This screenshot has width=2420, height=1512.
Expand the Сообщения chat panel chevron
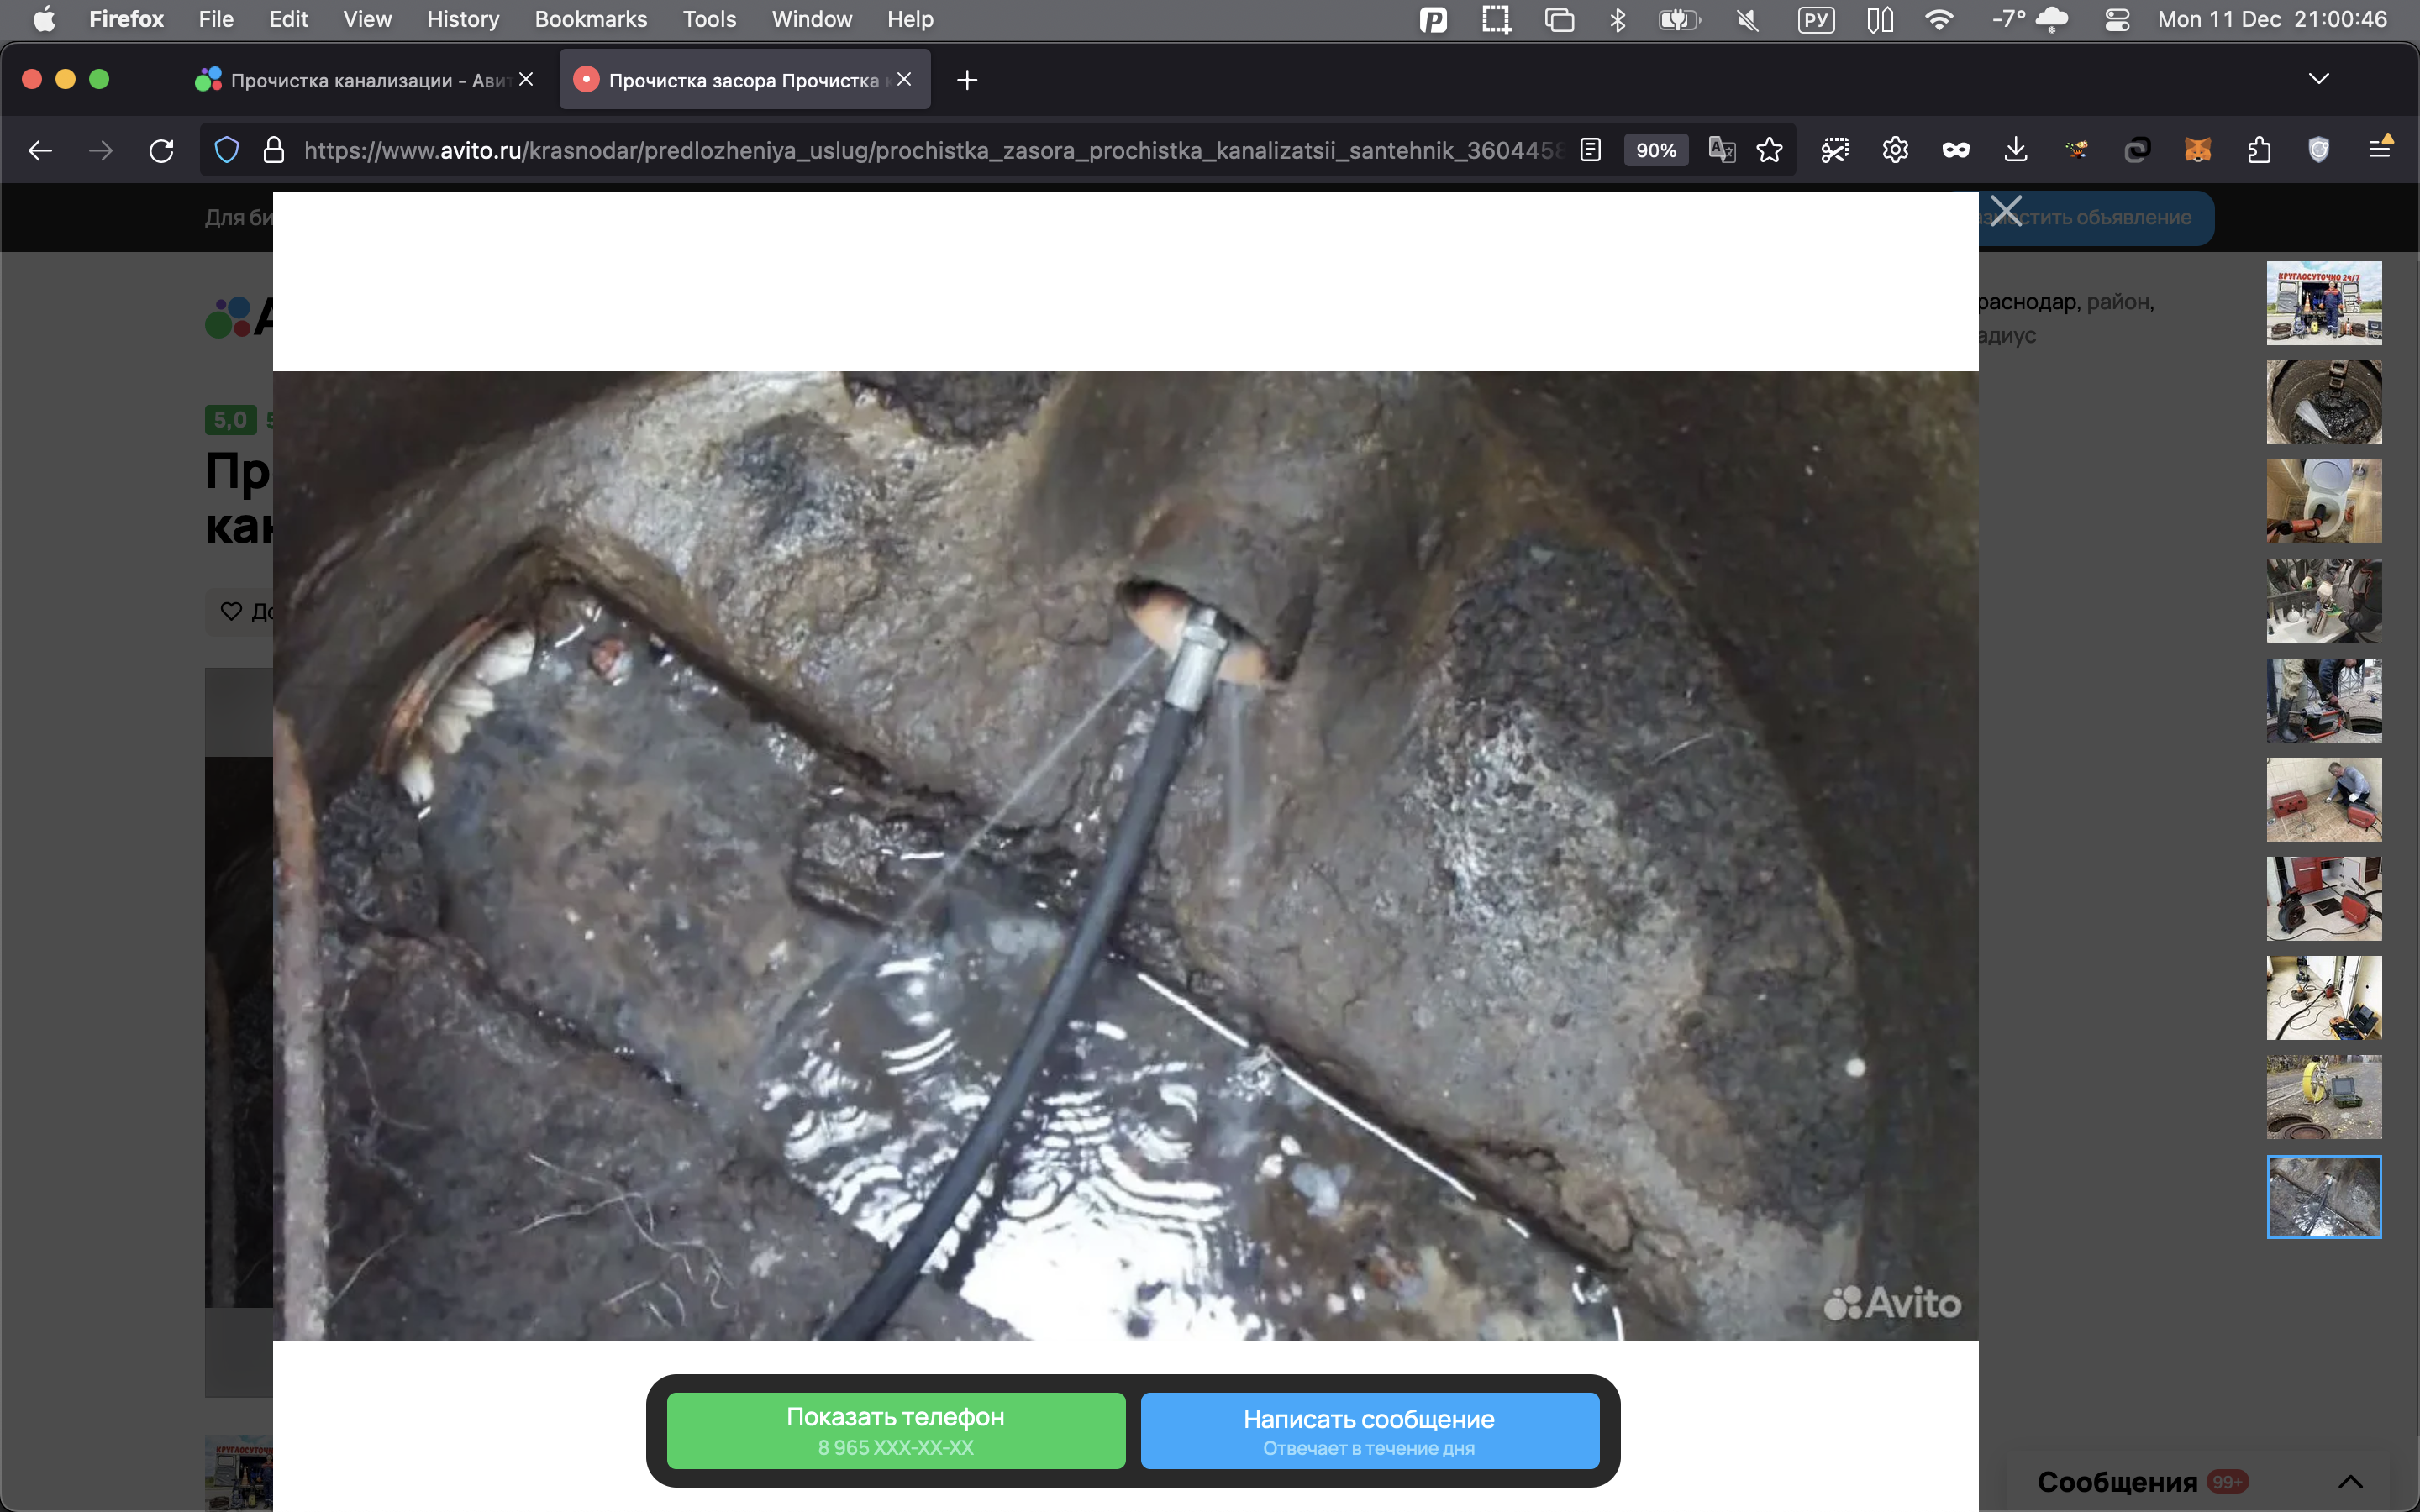click(2350, 1482)
